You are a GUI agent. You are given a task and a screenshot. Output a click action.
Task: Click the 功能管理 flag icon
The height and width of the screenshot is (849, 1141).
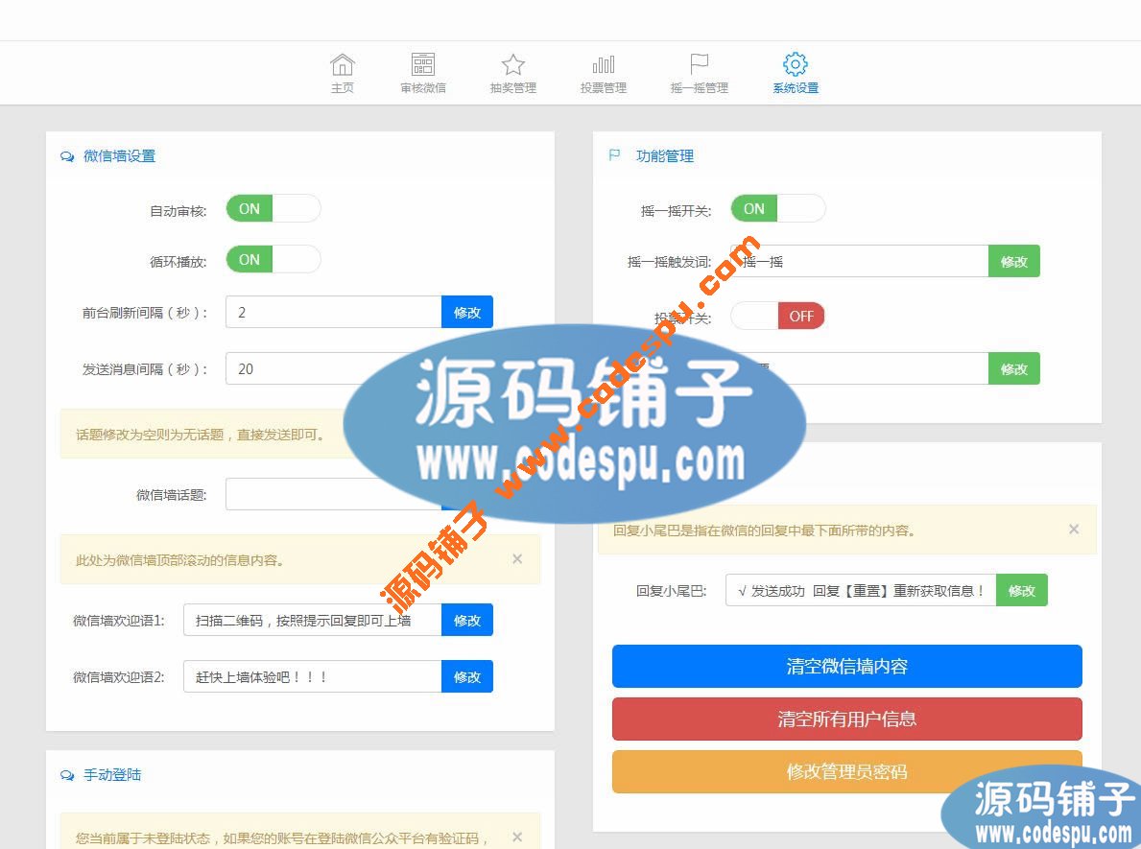point(614,155)
